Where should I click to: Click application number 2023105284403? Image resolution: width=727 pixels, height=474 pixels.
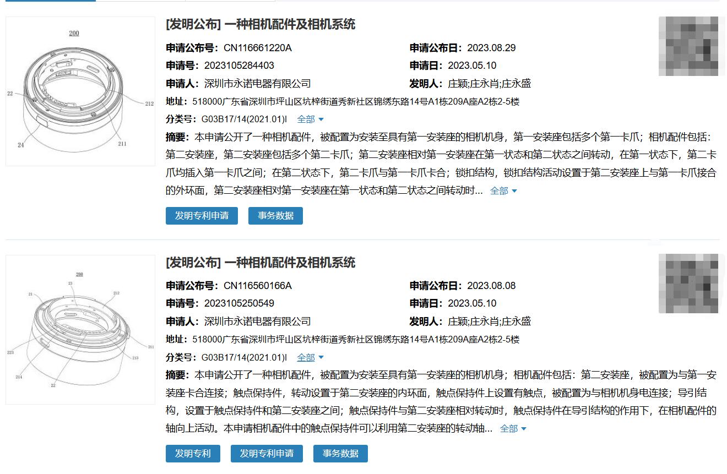pyautogui.click(x=239, y=66)
